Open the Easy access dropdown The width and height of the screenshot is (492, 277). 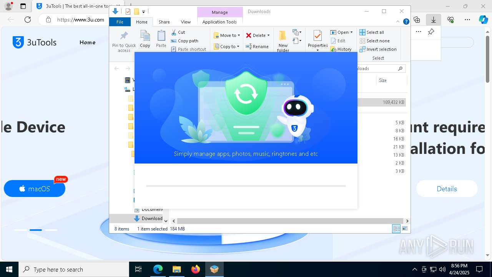click(x=297, y=40)
